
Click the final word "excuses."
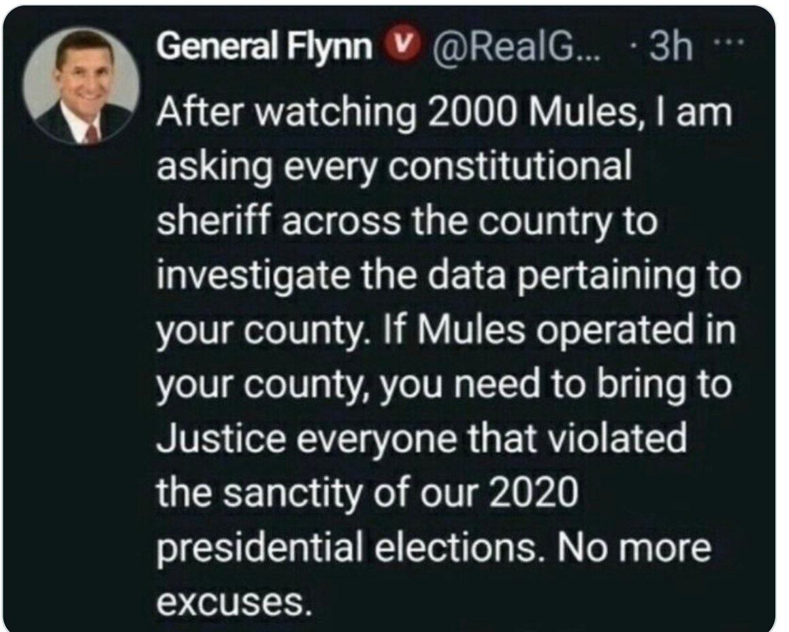(x=229, y=601)
